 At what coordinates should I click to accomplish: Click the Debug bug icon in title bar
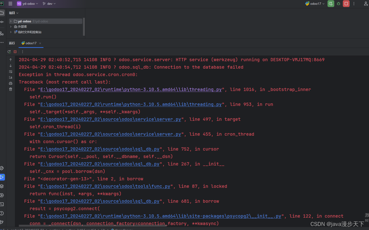(x=338, y=4)
